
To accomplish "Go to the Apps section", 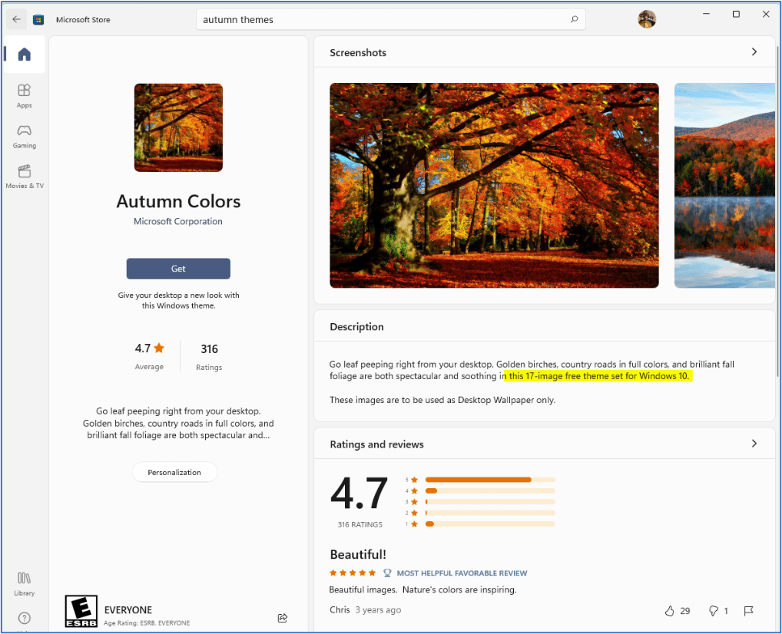I will point(24,95).
